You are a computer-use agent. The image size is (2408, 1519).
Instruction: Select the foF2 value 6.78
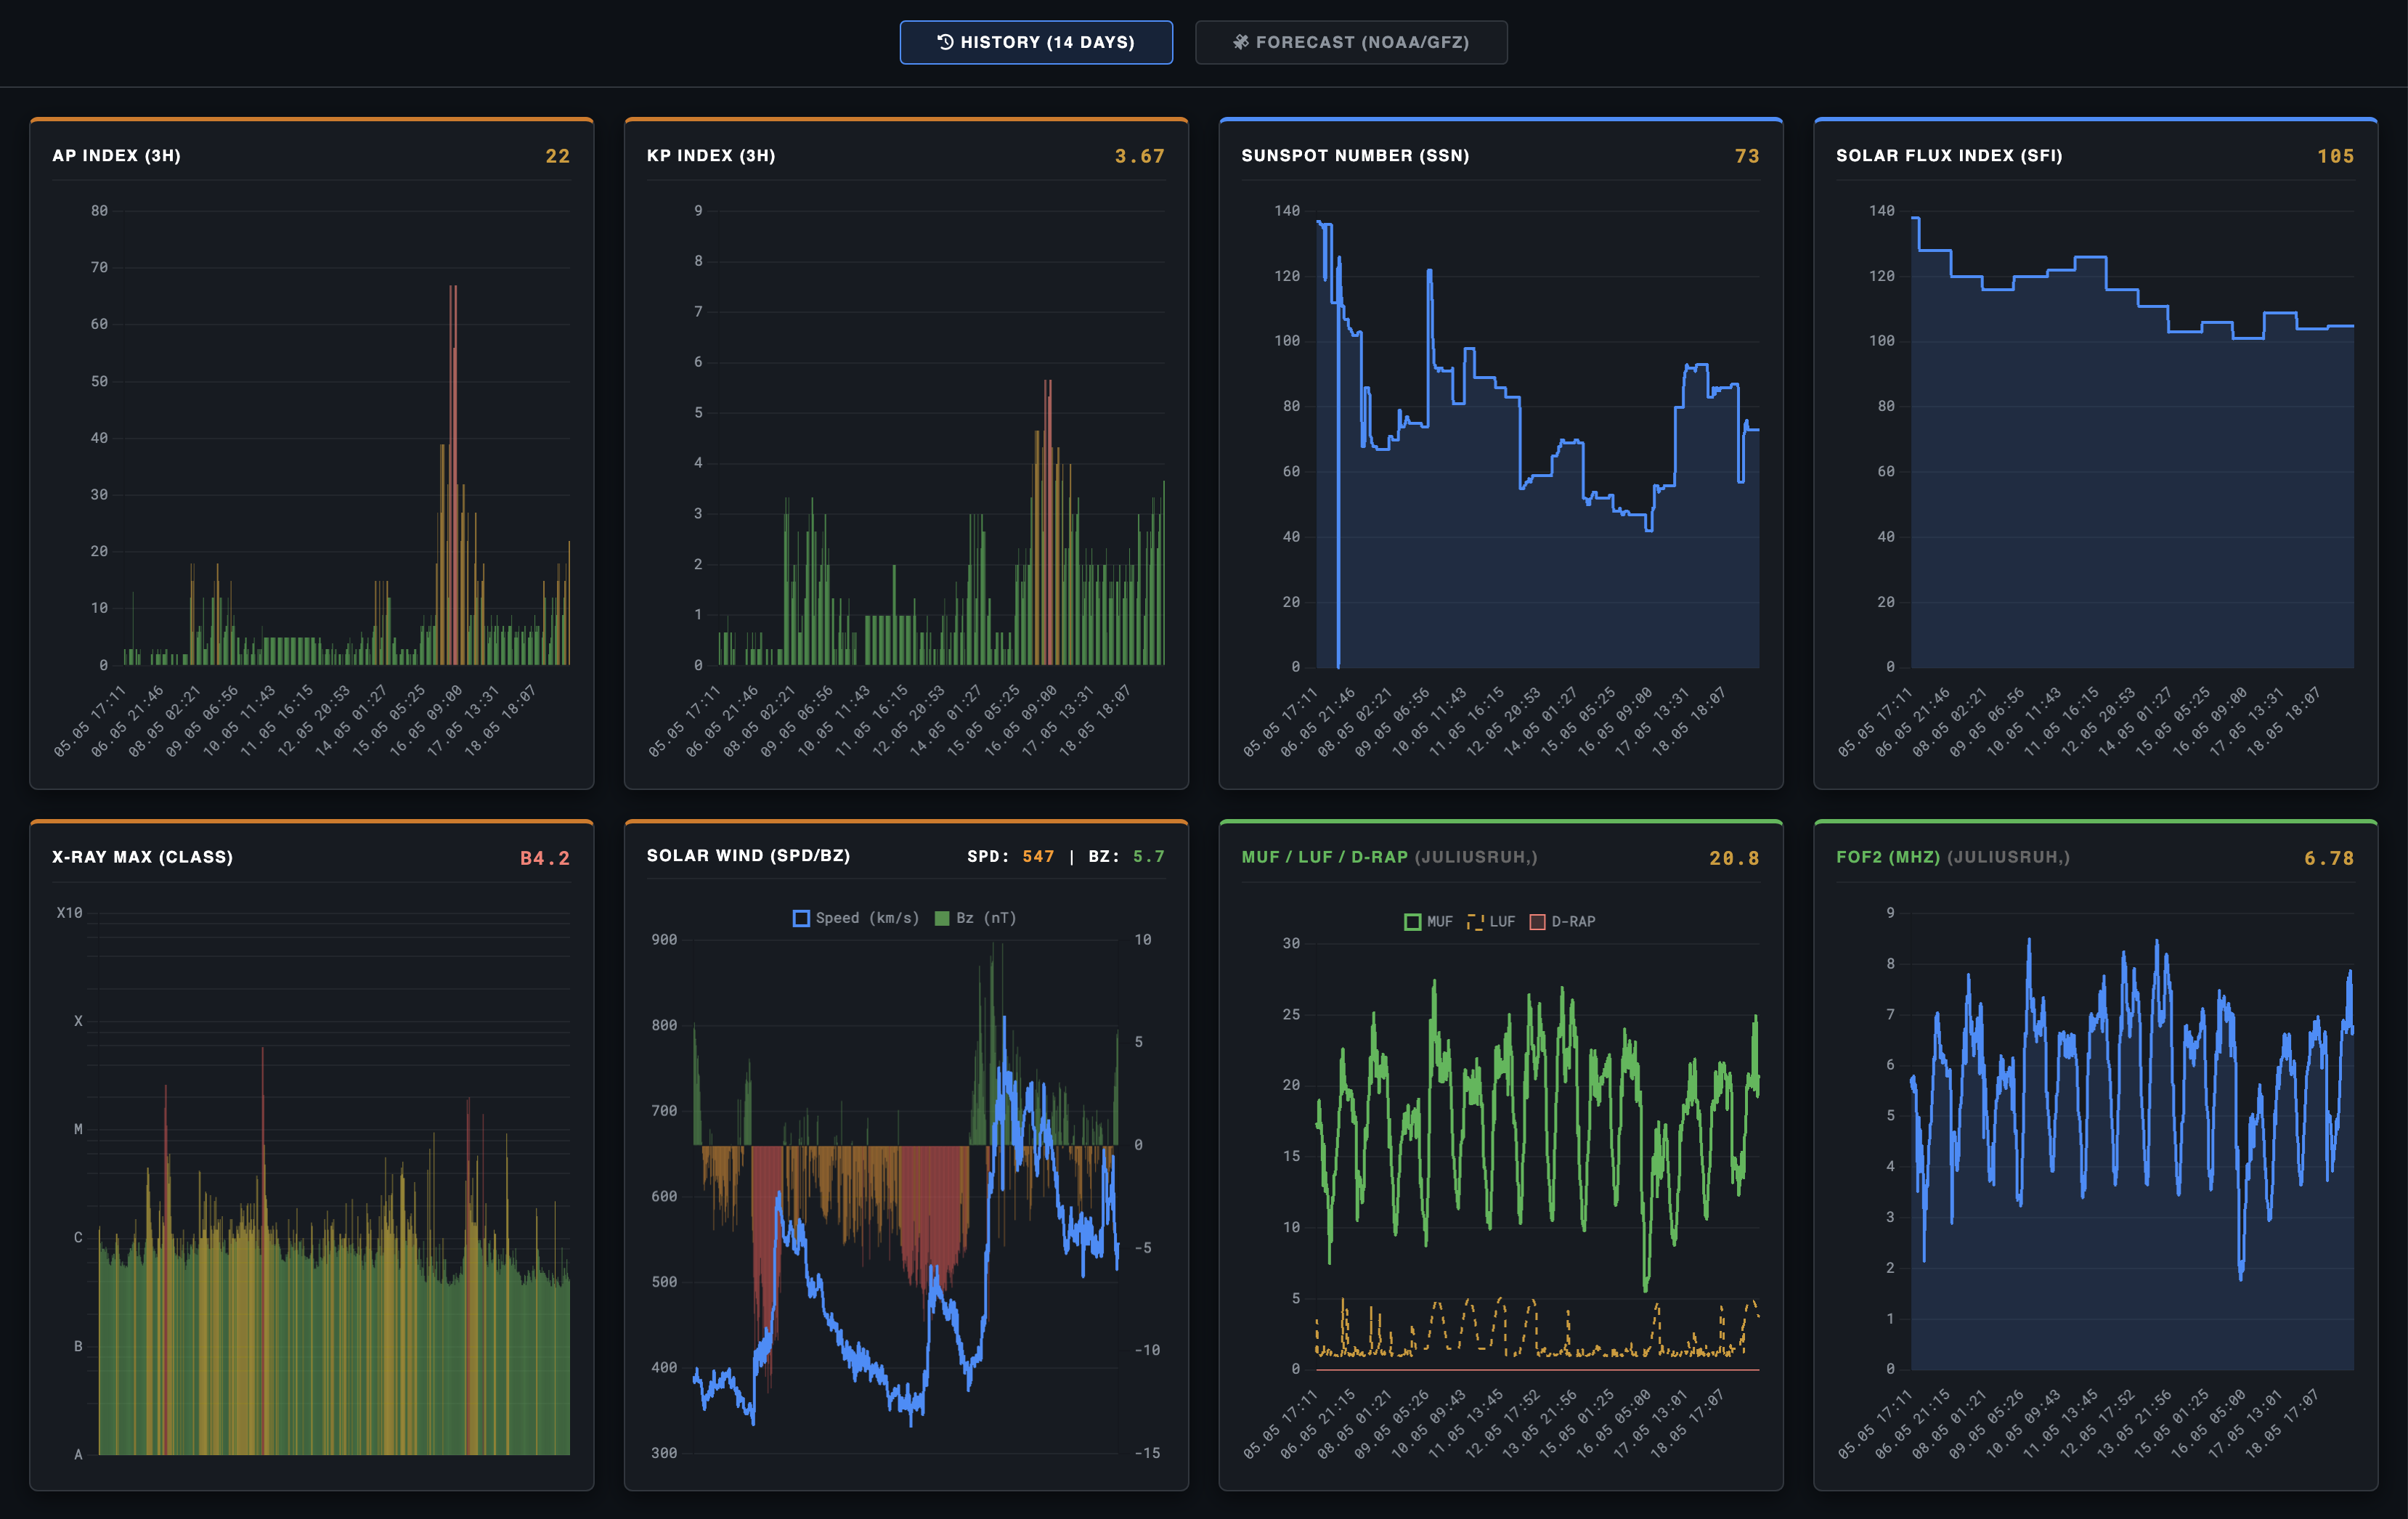(x=2329, y=858)
